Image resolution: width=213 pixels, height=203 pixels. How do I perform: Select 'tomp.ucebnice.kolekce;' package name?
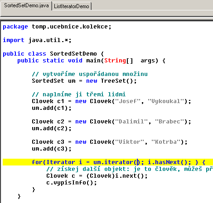[72, 27]
